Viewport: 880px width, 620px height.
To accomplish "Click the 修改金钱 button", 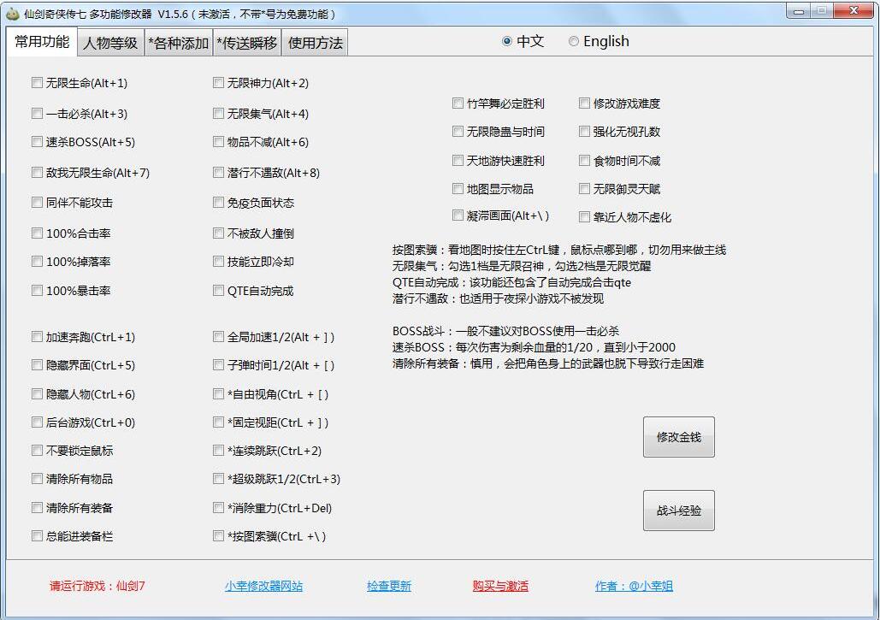I will (678, 436).
